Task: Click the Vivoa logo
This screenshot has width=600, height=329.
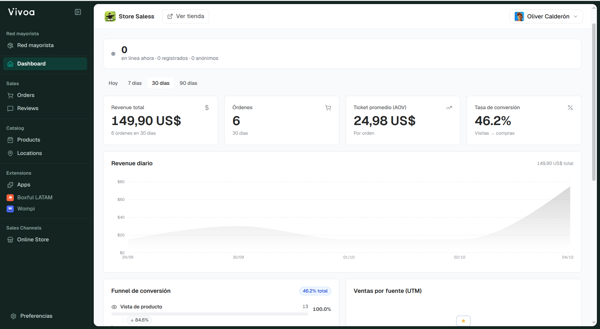Action: (x=21, y=12)
